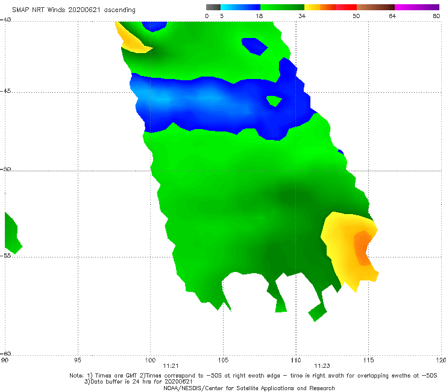The image size is (446, 392).
Task: Click the color bar label '64'
Action: [392, 16]
